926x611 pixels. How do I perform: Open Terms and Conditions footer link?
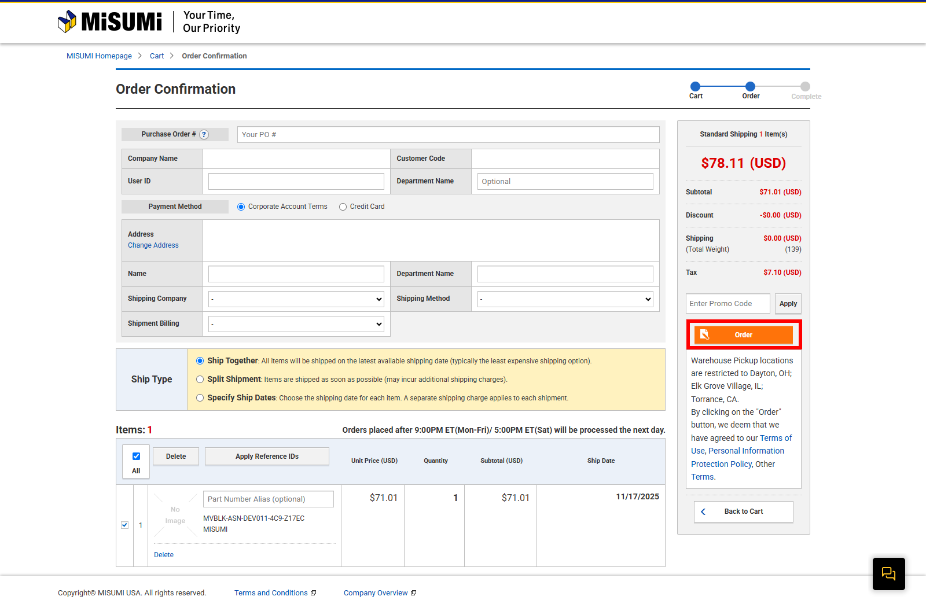click(271, 593)
